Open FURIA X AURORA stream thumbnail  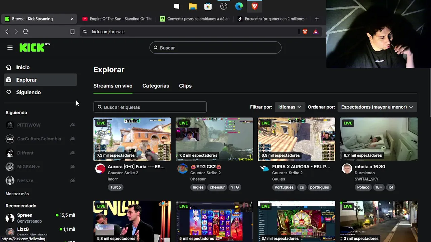pos(296,139)
